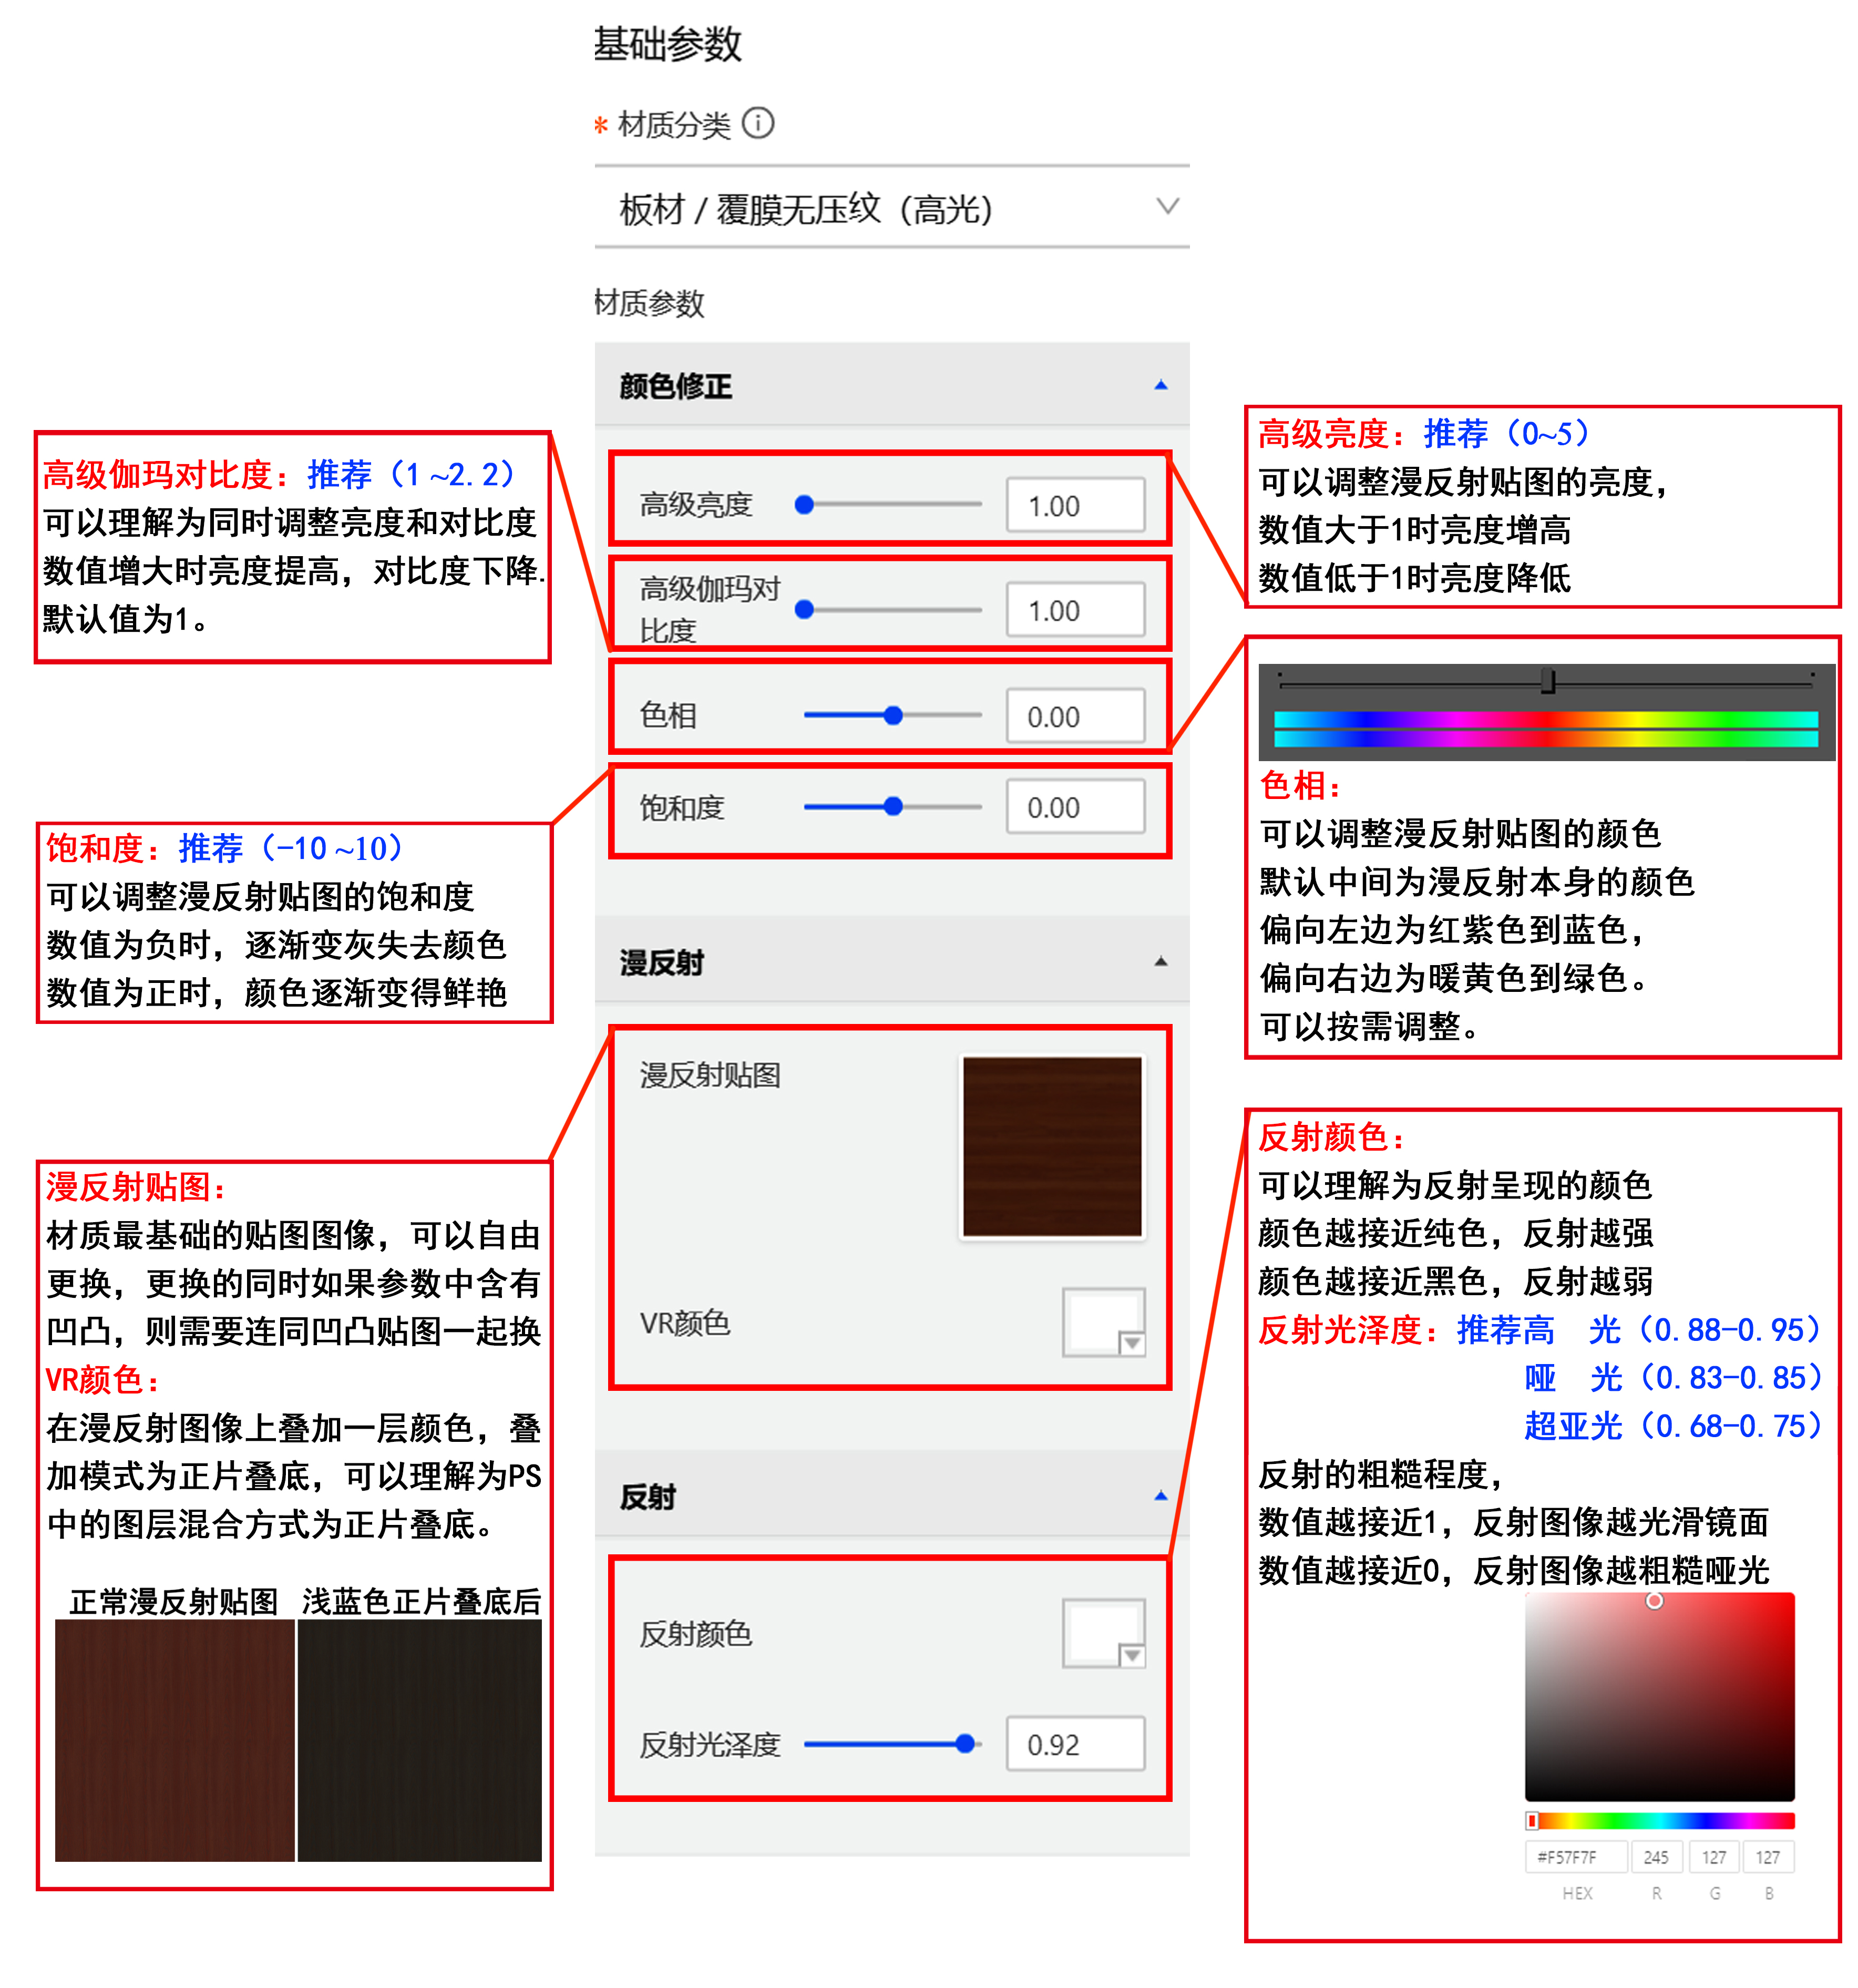Open the 板材 / 覆膜无压纹 material category dropdown

click(890, 208)
